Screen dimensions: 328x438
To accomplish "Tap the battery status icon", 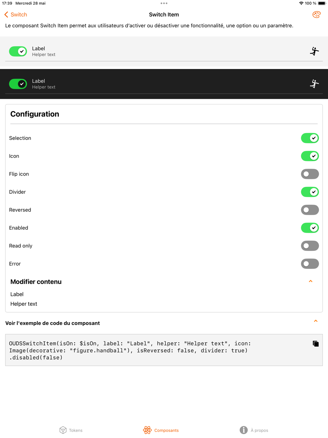I will (322, 3).
